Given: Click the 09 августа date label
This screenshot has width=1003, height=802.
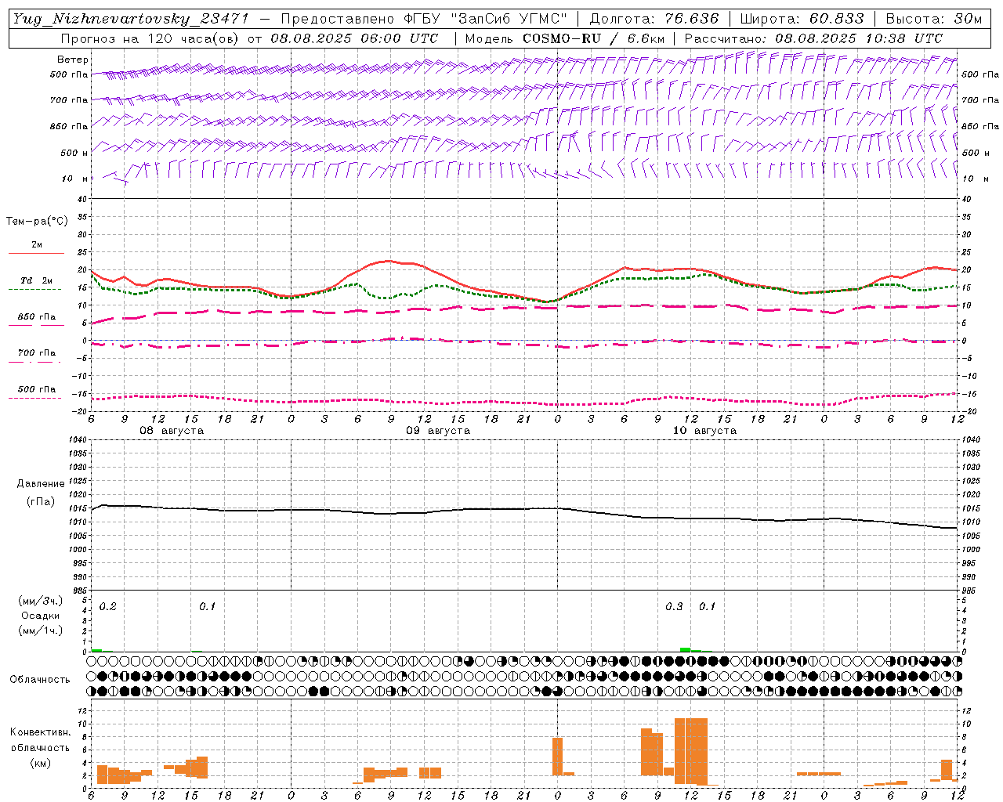Looking at the screenshot, I should pyautogui.click(x=438, y=431).
